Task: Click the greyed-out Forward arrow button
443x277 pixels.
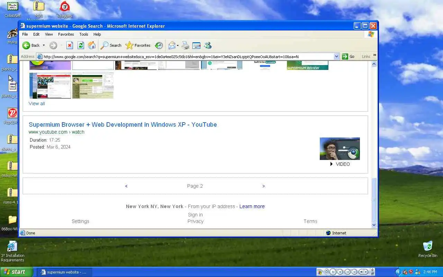Action: pyautogui.click(x=53, y=45)
